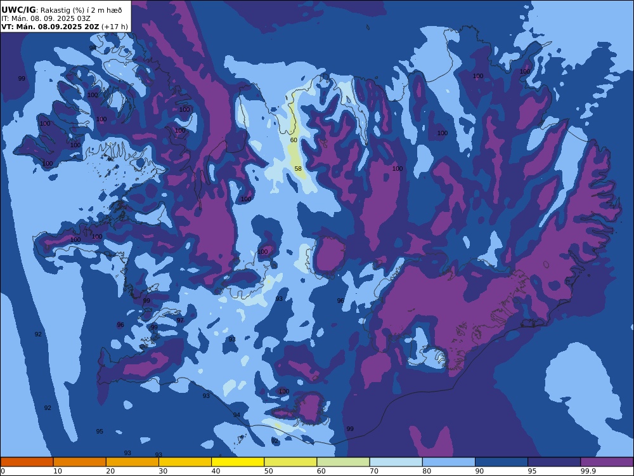The image size is (634, 476).
Task: Pick the dark indigo 95–99.9 legend swatch
Action: 554,462
